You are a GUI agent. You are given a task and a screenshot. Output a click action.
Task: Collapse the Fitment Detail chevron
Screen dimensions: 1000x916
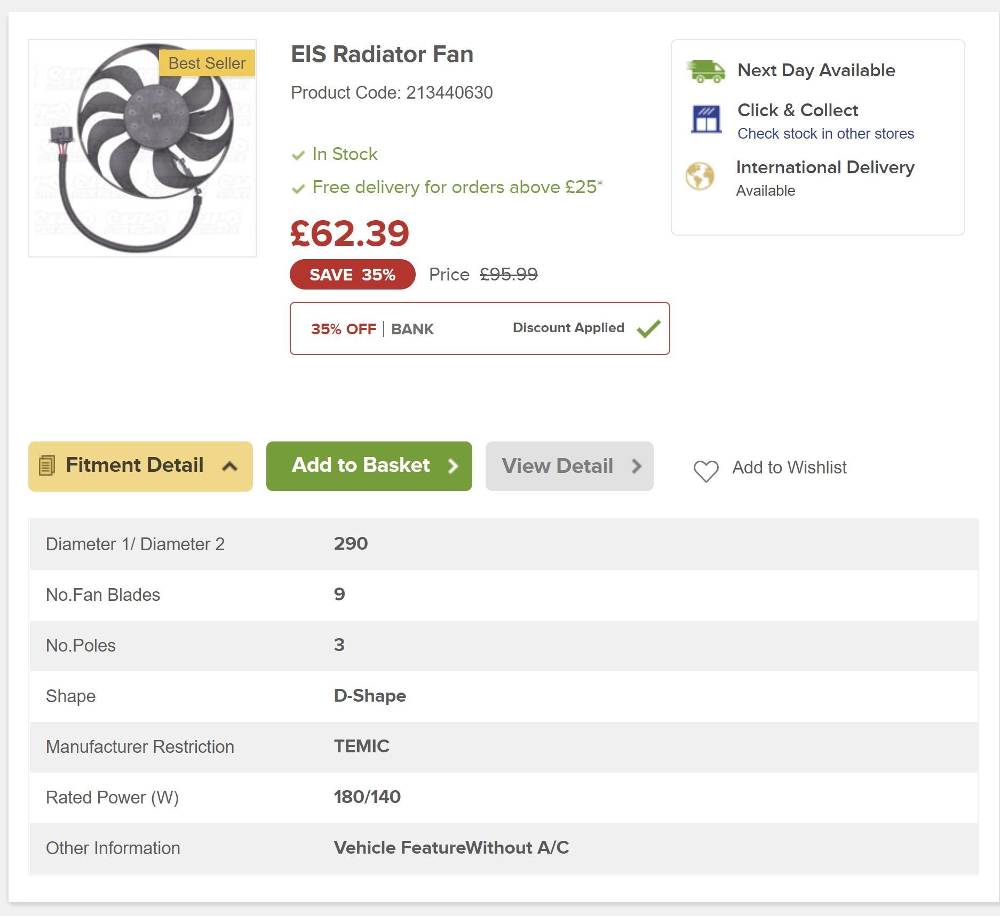[229, 467]
